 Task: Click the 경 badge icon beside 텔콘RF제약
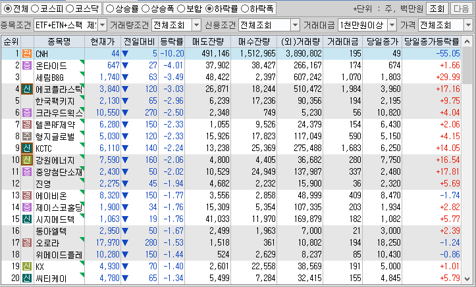click(x=27, y=124)
